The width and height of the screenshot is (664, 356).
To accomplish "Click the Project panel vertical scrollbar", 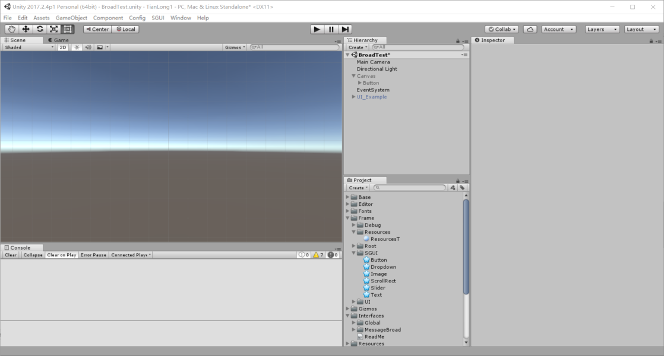I will (x=466, y=247).
